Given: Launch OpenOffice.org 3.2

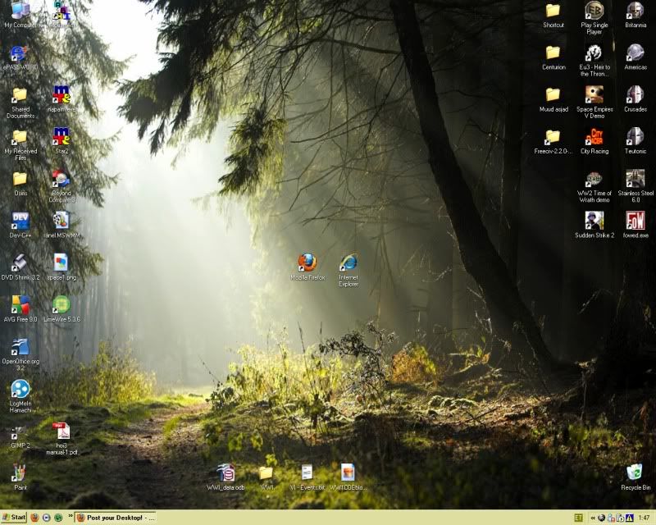Looking at the screenshot, I should (x=20, y=354).
